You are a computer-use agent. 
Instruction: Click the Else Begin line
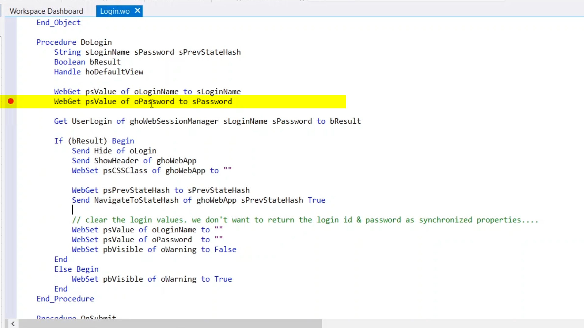[x=76, y=269]
